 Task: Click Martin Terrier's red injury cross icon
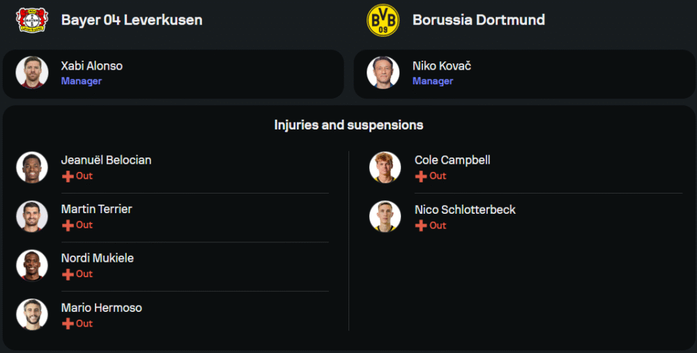pos(68,225)
